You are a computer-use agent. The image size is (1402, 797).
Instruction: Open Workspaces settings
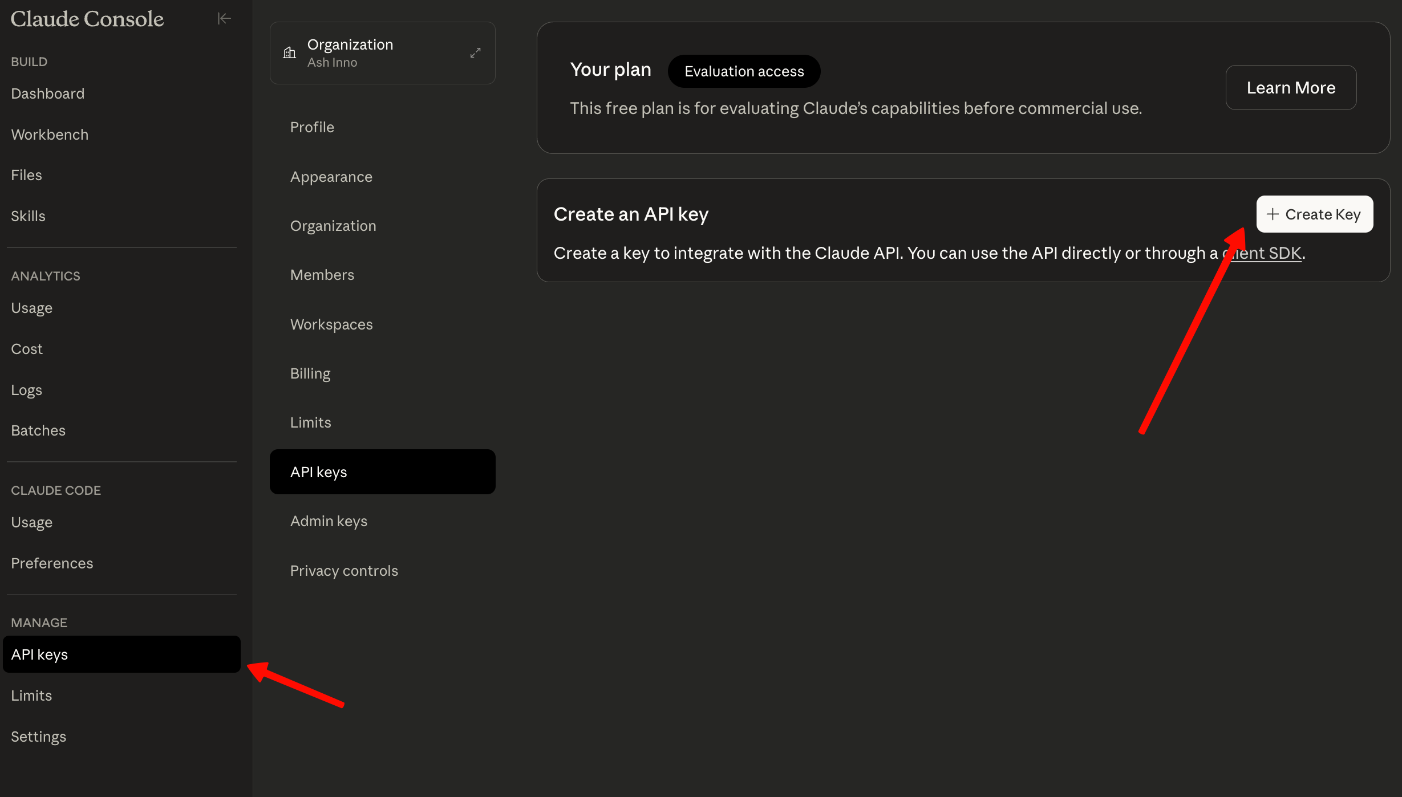point(331,324)
